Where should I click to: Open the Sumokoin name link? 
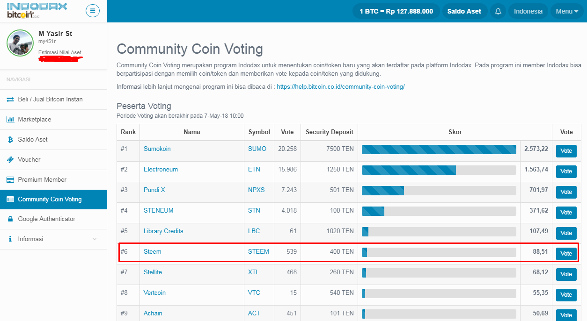pyautogui.click(x=157, y=149)
